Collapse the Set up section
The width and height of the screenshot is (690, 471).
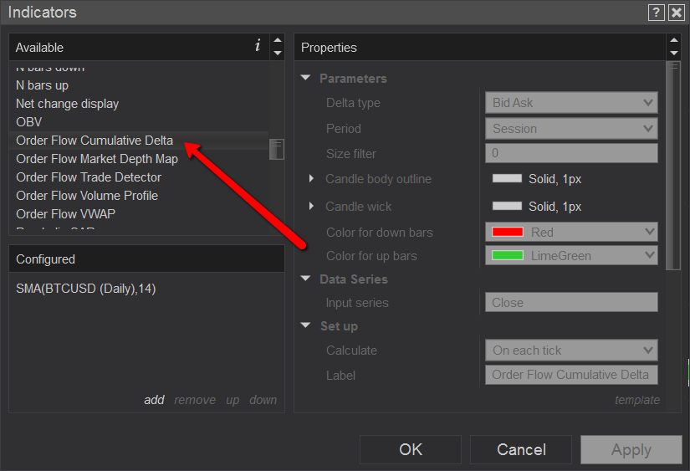(305, 325)
